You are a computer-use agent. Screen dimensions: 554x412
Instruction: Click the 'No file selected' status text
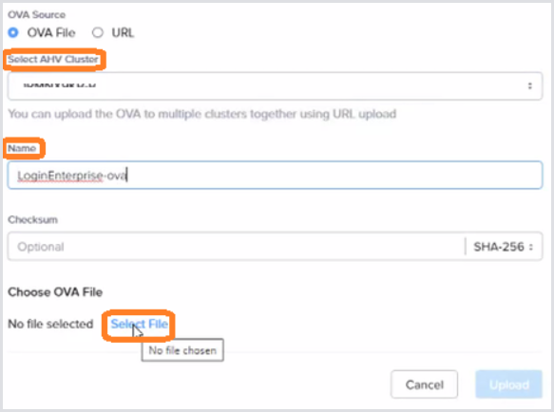click(50, 324)
